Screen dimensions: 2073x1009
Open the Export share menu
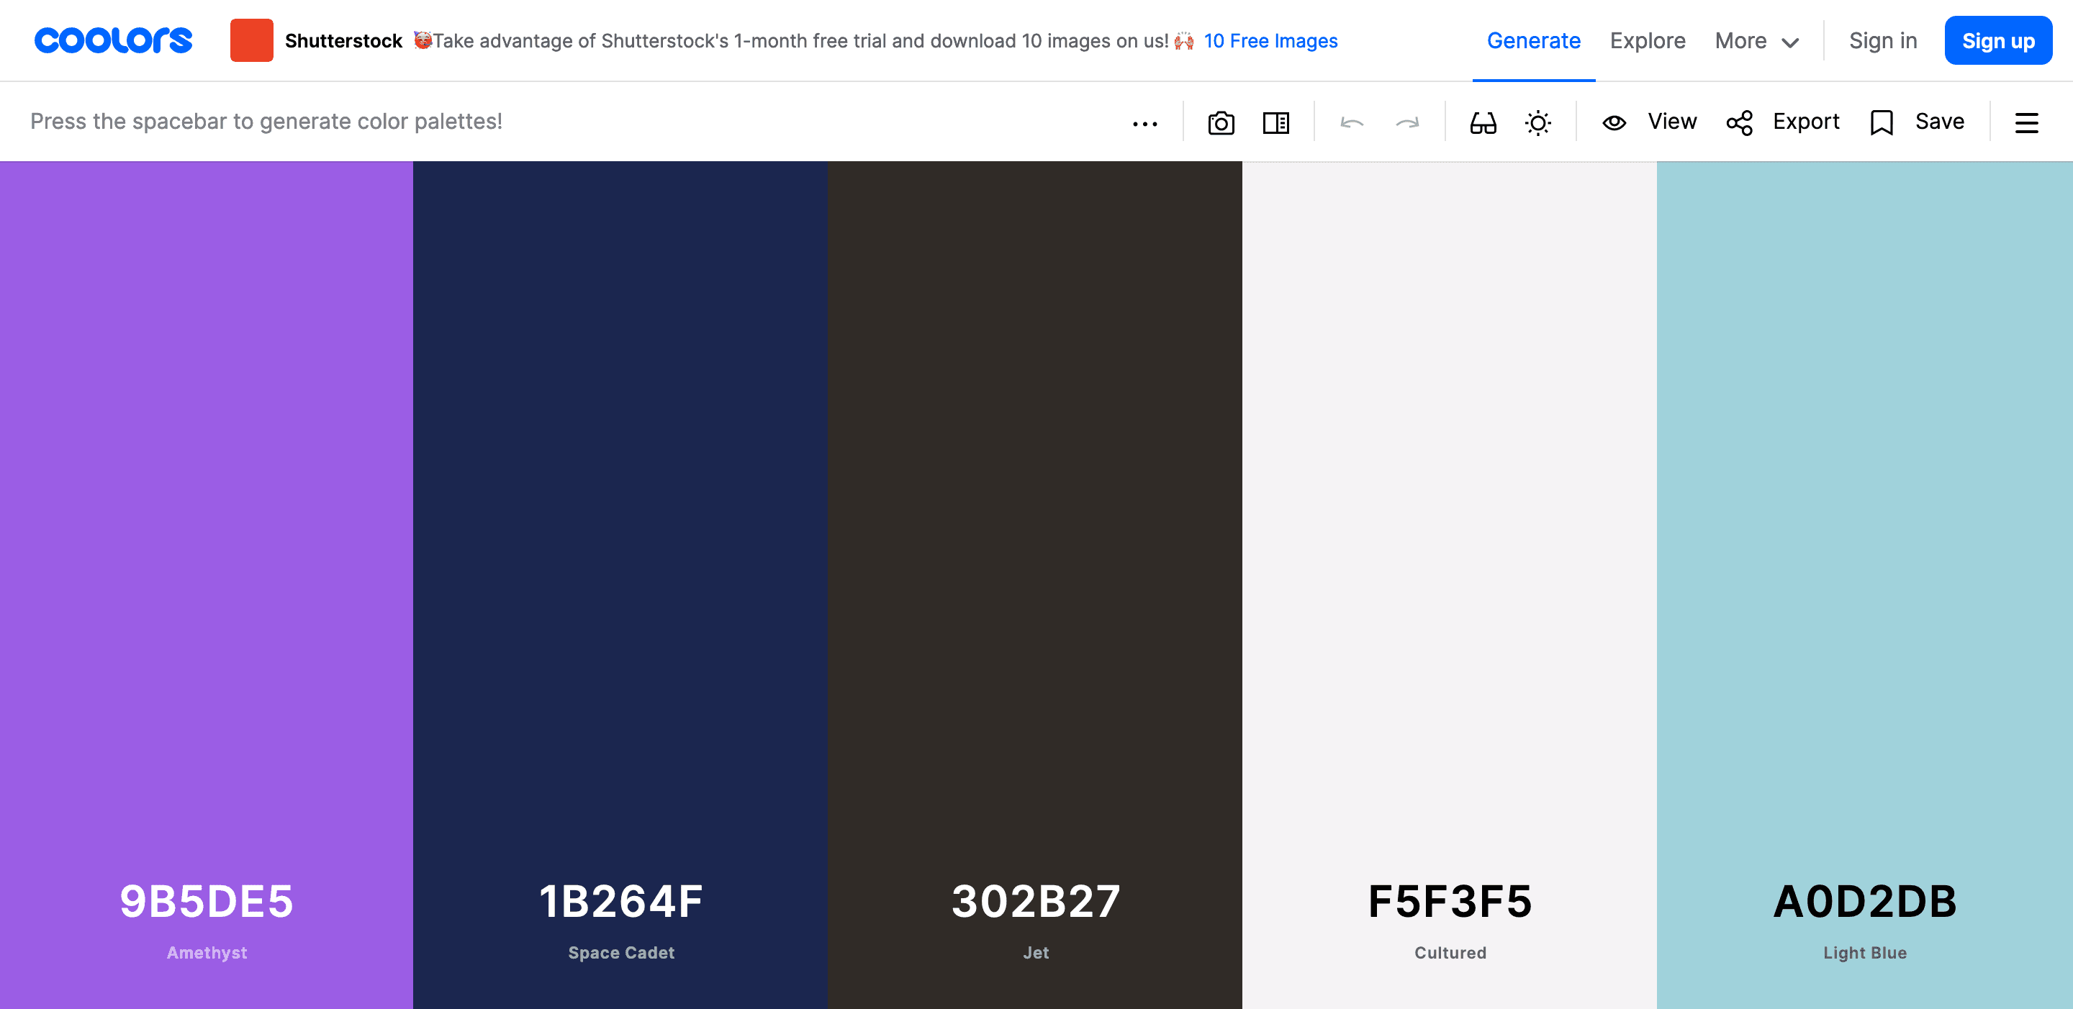(x=1784, y=122)
